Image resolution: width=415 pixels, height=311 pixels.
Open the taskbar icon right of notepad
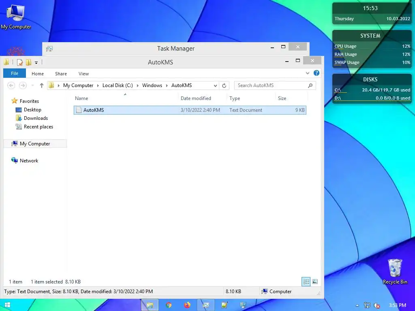tap(243, 305)
